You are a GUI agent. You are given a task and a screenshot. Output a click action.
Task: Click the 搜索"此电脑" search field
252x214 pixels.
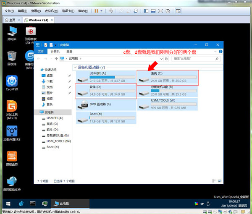point(196,59)
